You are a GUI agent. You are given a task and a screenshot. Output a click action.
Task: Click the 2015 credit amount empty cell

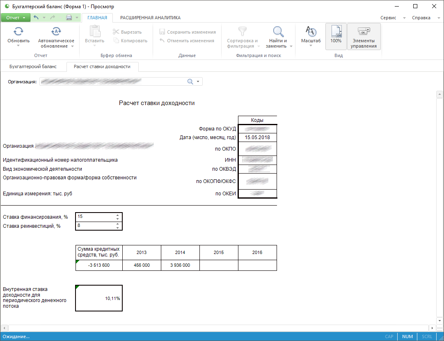pyautogui.click(x=219, y=265)
